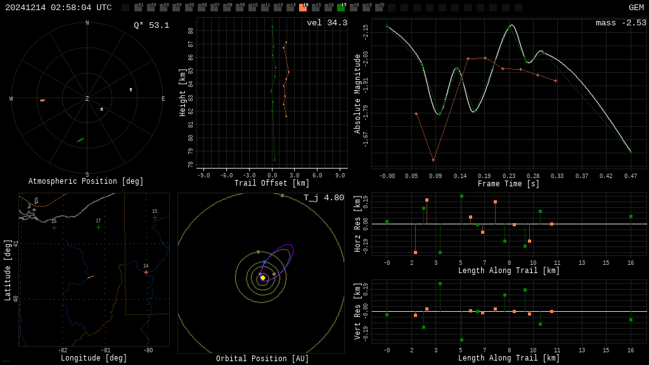Click station 17 green cross on map
649x365 pixels.
(x=98, y=227)
